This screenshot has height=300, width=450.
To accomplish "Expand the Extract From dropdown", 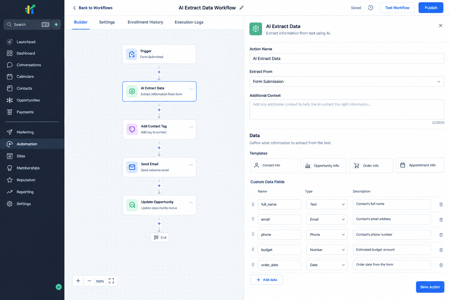I will pyautogui.click(x=347, y=81).
